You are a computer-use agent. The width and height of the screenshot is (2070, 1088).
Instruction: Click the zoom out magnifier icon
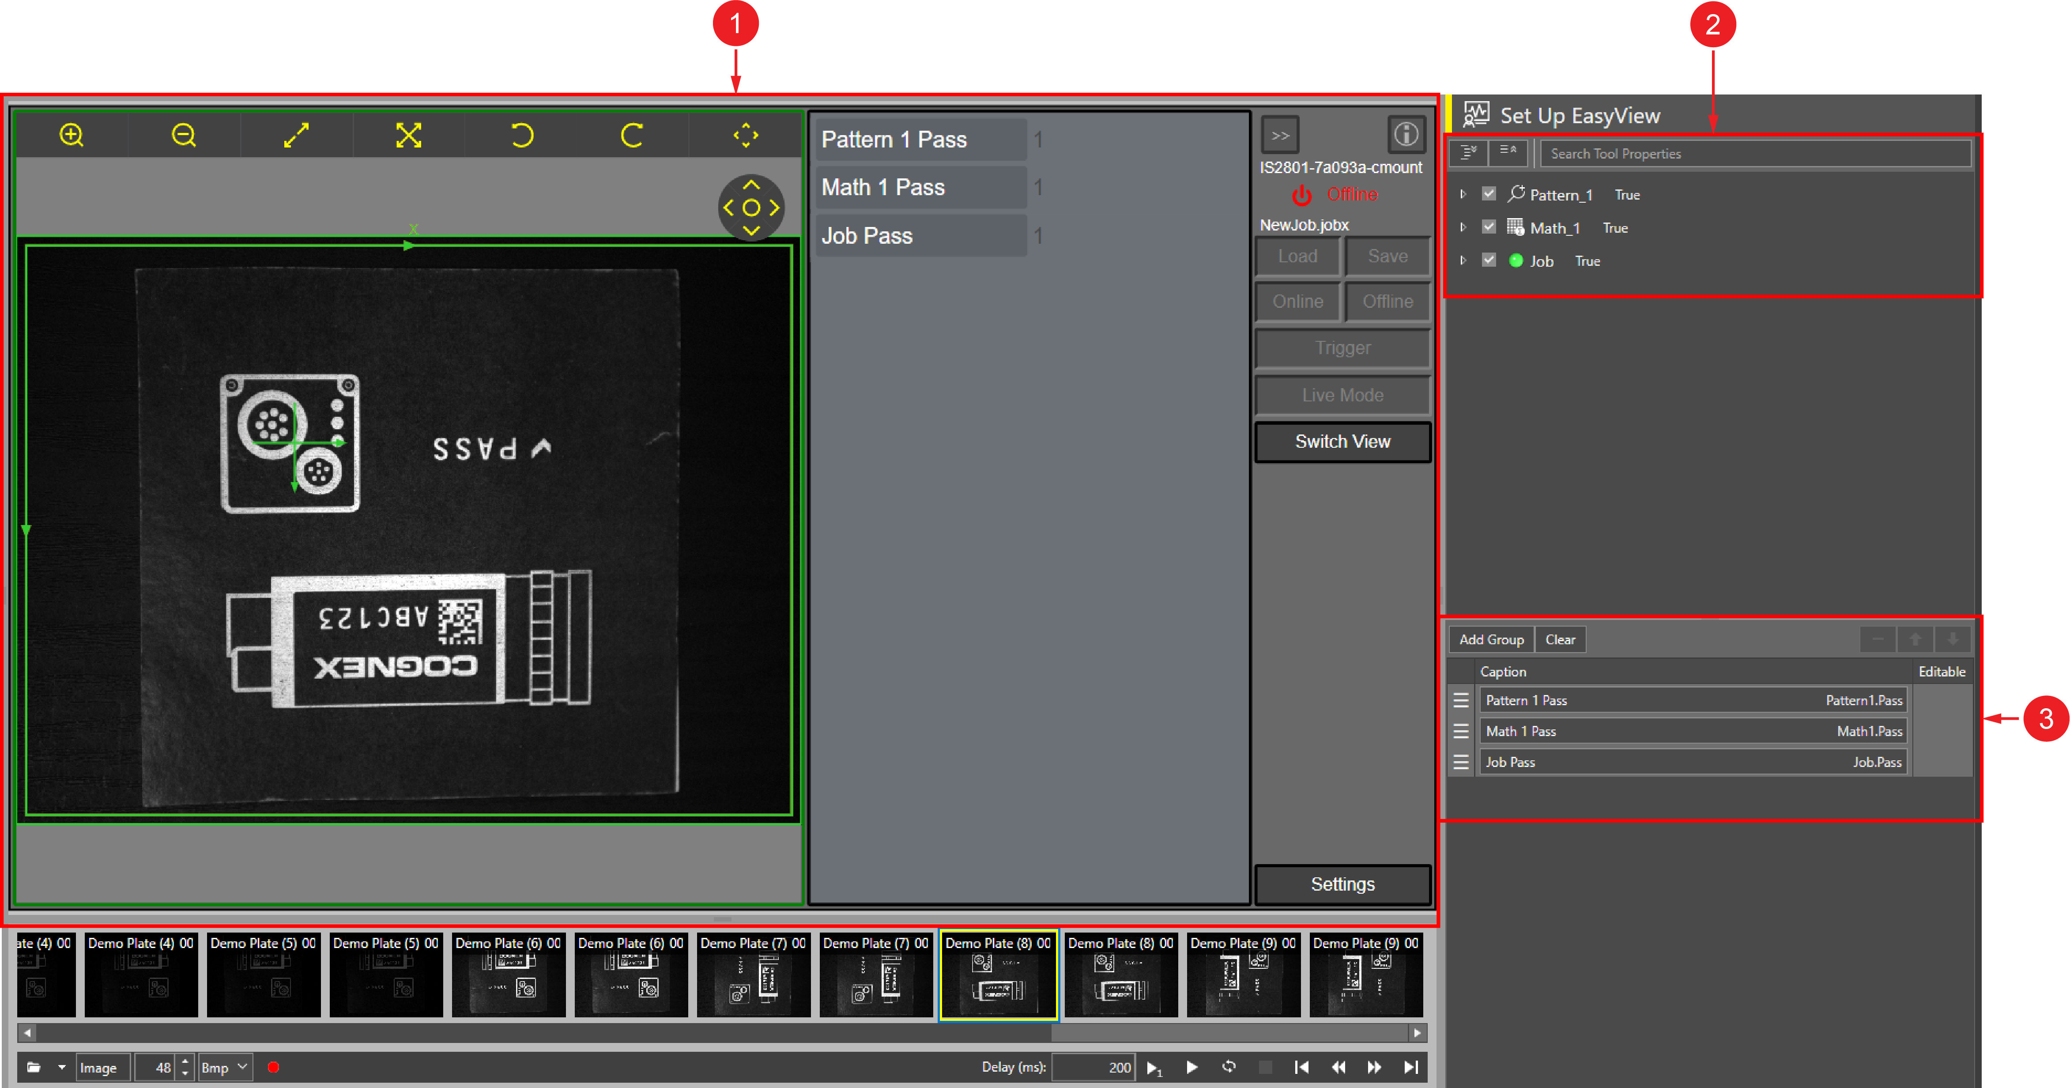point(183,134)
